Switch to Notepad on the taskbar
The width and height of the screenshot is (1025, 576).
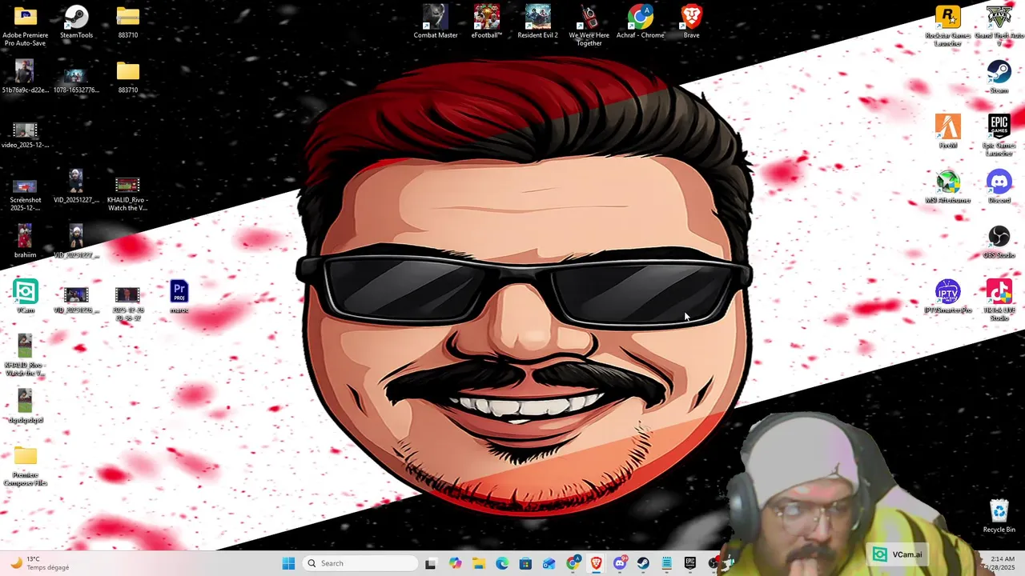(x=666, y=563)
